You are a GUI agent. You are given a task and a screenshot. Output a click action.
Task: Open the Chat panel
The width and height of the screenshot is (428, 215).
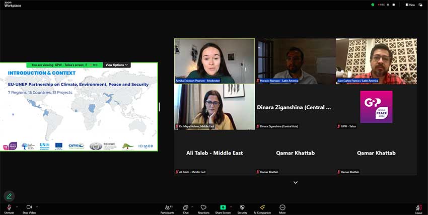pos(185,208)
